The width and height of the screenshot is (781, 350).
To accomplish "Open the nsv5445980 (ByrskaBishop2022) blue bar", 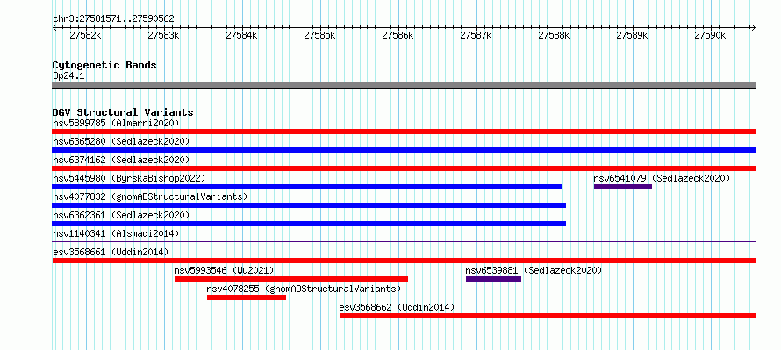I will coord(307,187).
